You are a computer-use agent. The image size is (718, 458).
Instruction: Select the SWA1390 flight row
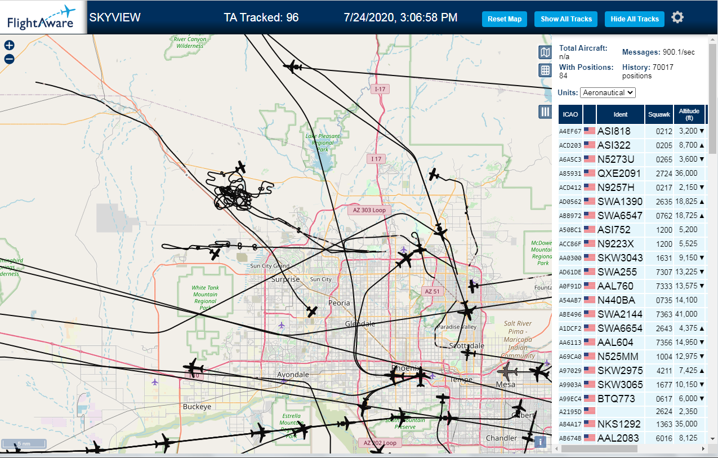click(x=632, y=201)
